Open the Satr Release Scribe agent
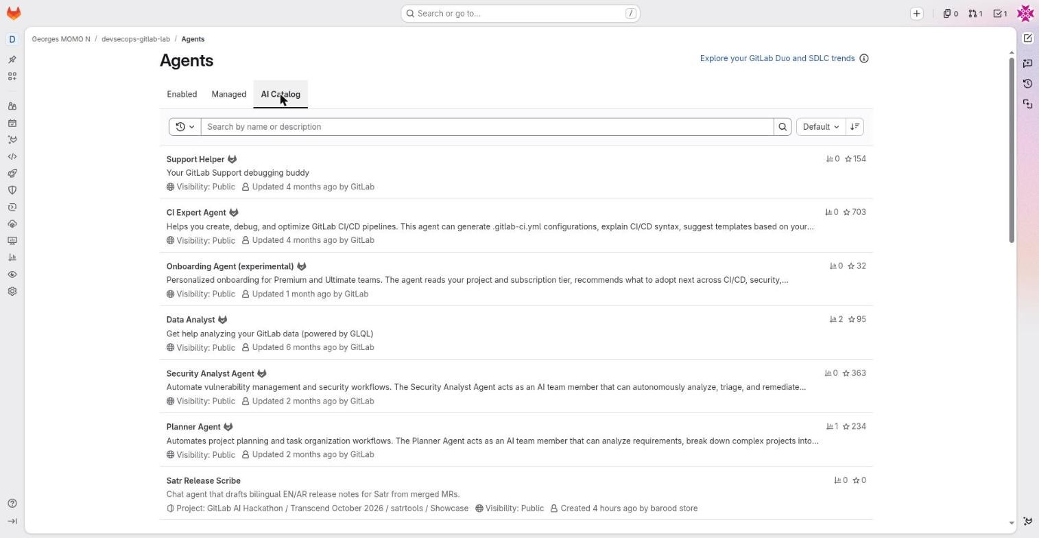 [204, 481]
